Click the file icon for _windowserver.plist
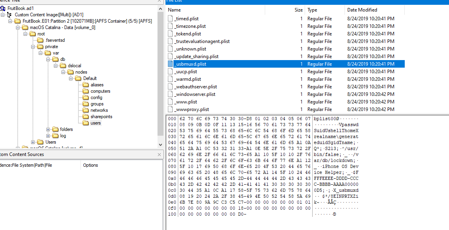The image size is (449, 230). (x=170, y=94)
